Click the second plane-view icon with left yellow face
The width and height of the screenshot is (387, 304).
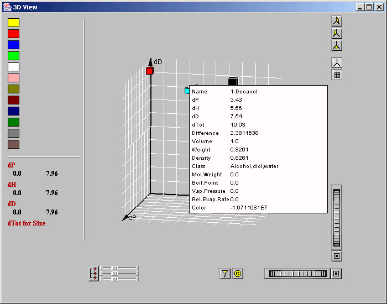pos(337,33)
